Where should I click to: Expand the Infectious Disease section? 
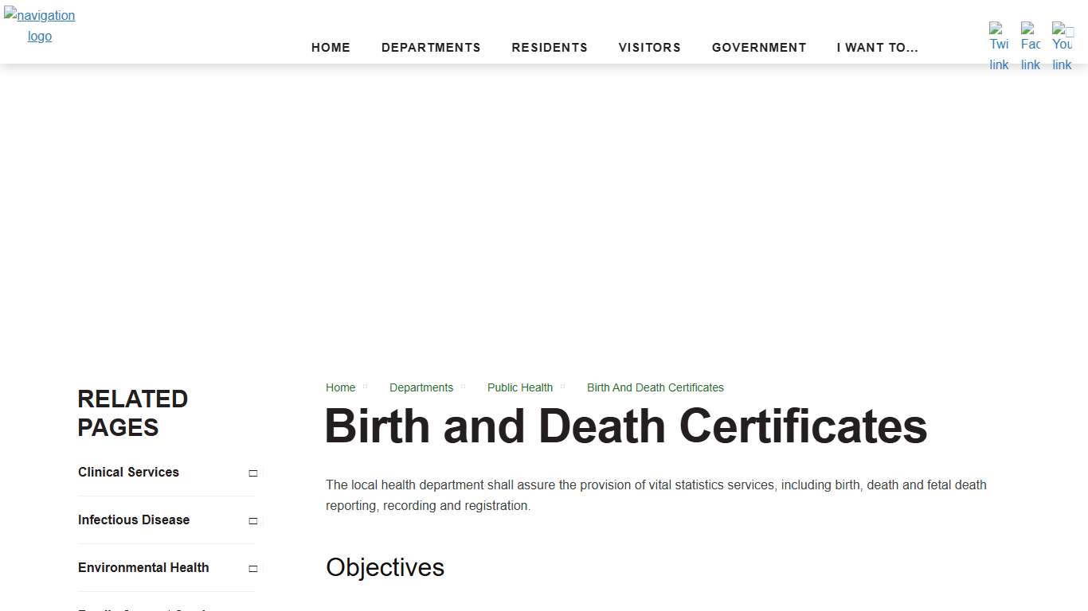coord(252,520)
